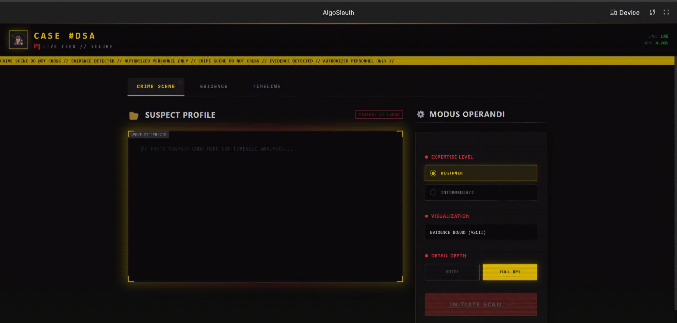This screenshot has height=323, width=677.
Task: Open the Evidence Board (ASCII) visualization dropdown
Action: pos(481,232)
